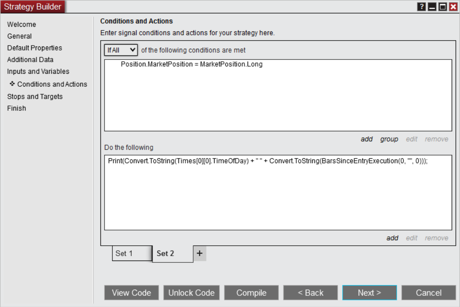Open Additional Data page
The height and width of the screenshot is (307, 460).
pyautogui.click(x=30, y=59)
